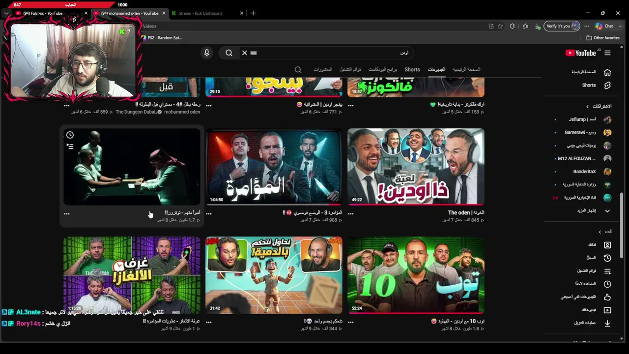Open the Liked videos thumbs-up icon
This screenshot has width=629, height=354.
[x=607, y=297]
